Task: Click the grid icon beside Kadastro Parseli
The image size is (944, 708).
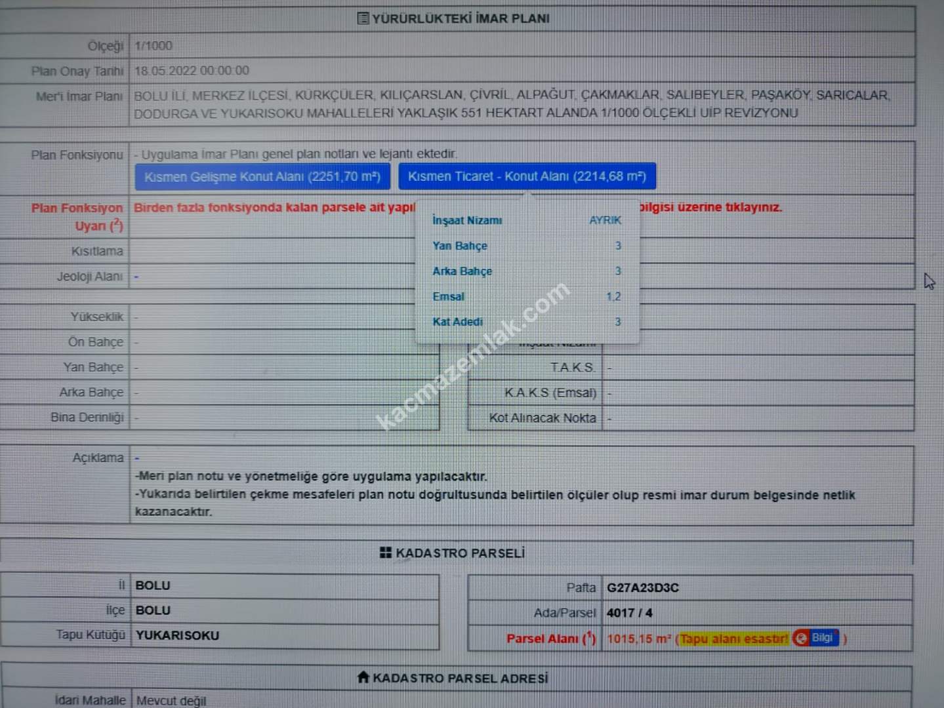Action: tap(386, 553)
